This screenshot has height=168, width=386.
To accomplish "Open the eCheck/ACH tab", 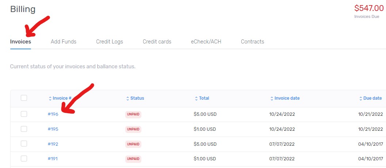I will pos(206,42).
